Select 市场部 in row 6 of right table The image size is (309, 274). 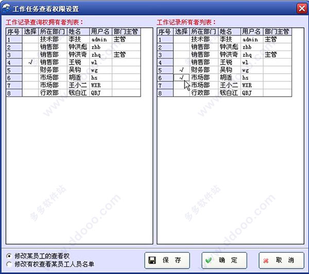click(204, 78)
